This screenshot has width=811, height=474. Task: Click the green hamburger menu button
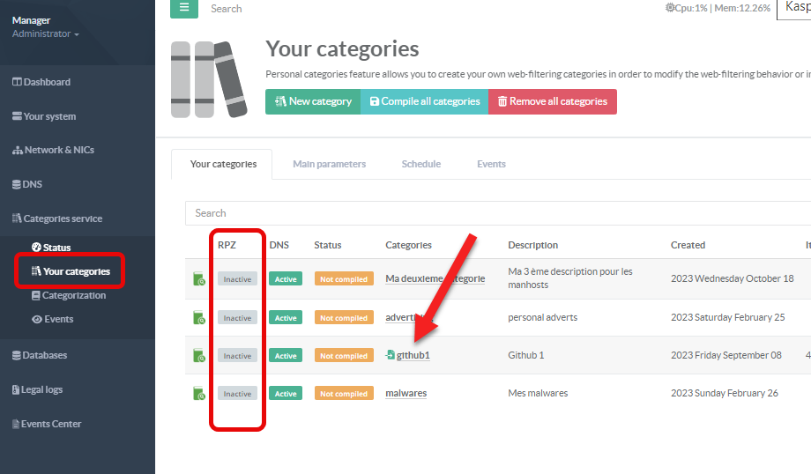coord(184,8)
